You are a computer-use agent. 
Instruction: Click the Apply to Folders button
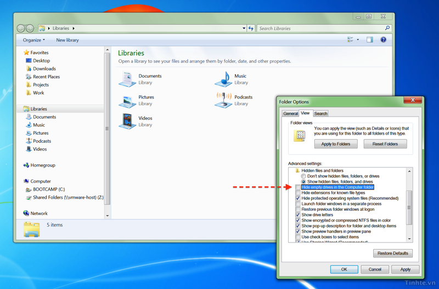(x=336, y=144)
